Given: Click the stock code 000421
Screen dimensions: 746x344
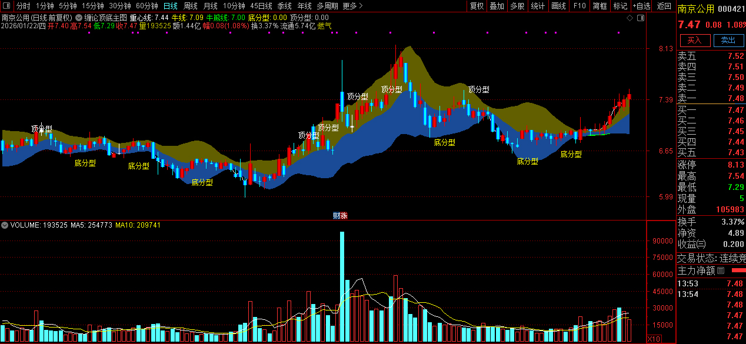Looking at the screenshot, I should pos(732,9).
